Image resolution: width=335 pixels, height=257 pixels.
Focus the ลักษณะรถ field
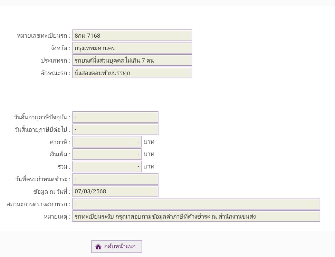pos(132,73)
